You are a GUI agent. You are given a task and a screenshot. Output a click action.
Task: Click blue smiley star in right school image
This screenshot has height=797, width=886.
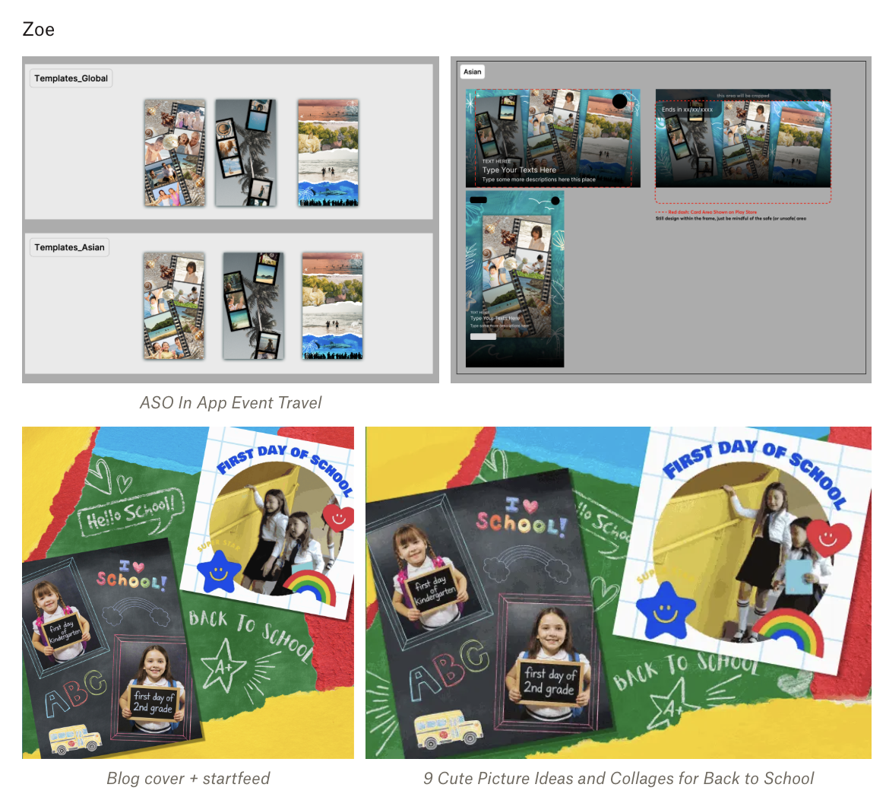(666, 611)
